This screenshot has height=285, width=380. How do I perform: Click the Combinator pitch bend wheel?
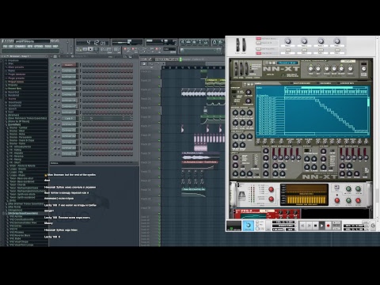237,45
